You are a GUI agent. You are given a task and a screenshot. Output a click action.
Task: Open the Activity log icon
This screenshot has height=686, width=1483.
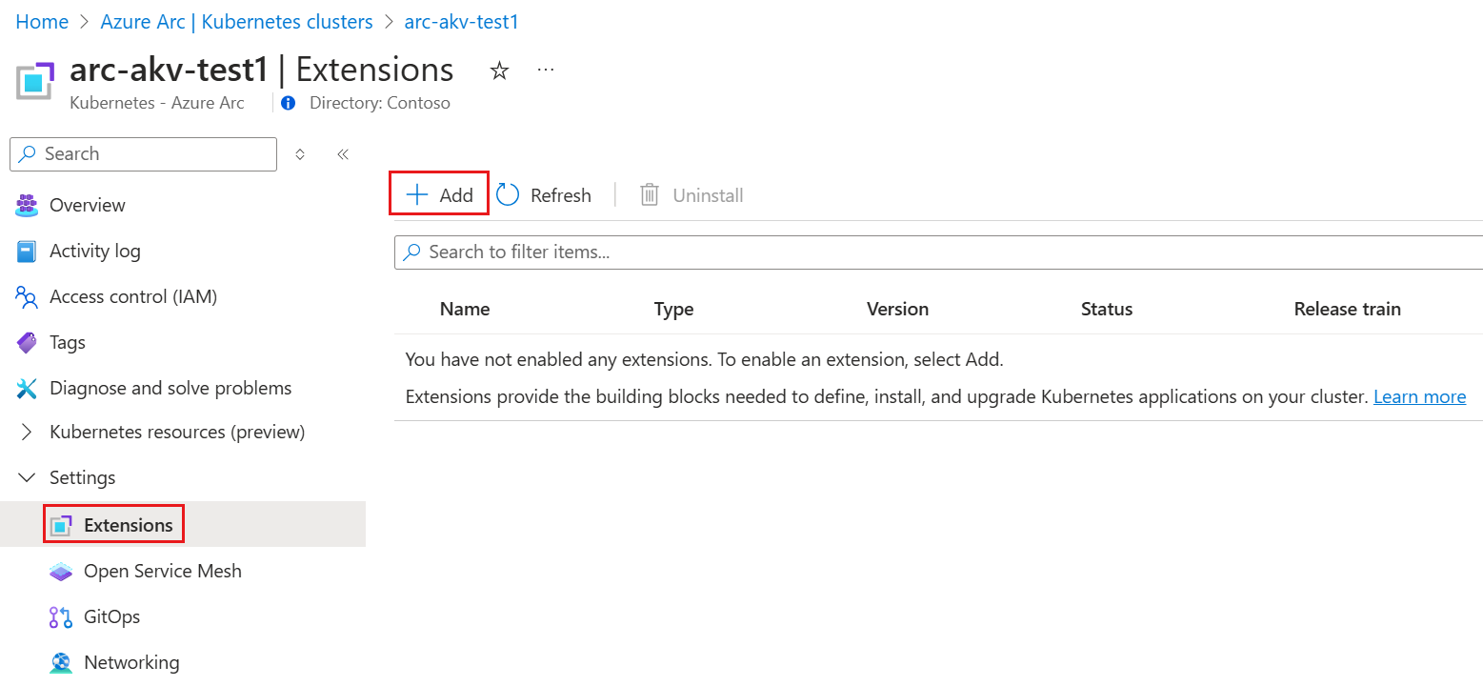[x=27, y=251]
